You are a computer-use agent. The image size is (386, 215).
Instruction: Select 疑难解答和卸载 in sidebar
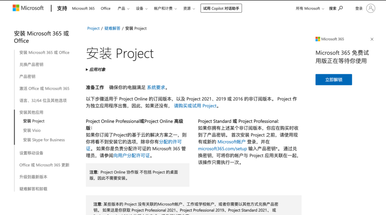pos(33,189)
